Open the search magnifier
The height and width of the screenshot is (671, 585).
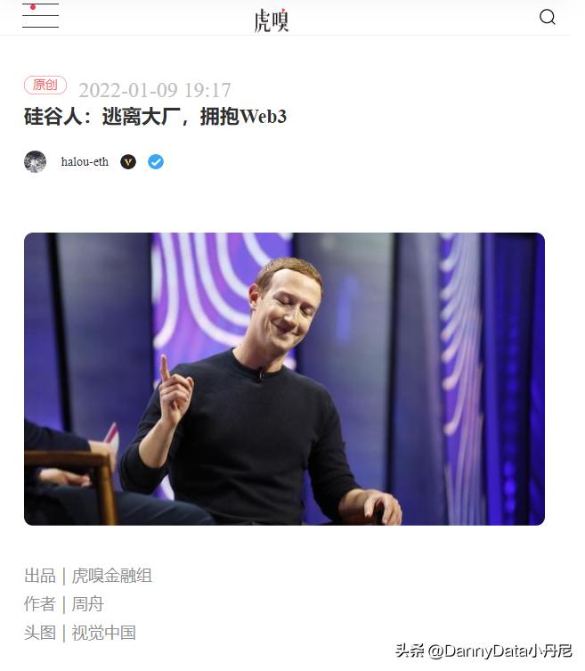click(x=548, y=18)
